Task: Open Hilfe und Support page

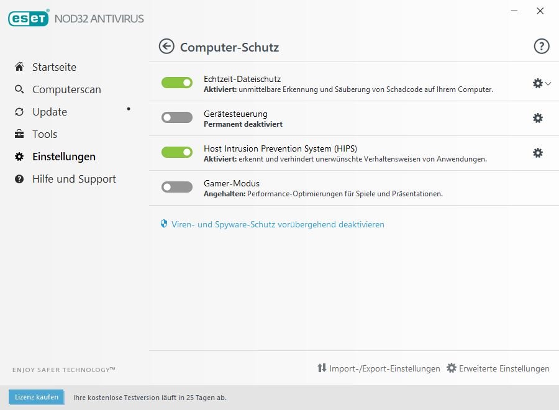Action: click(74, 179)
